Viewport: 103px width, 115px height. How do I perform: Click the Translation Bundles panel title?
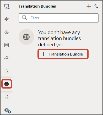[x=37, y=6]
